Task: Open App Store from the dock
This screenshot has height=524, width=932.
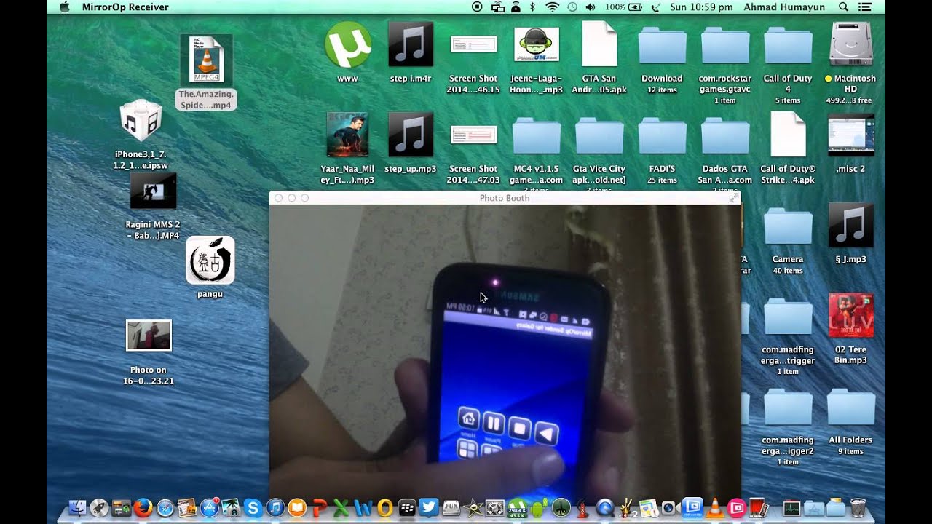Action: (210, 508)
